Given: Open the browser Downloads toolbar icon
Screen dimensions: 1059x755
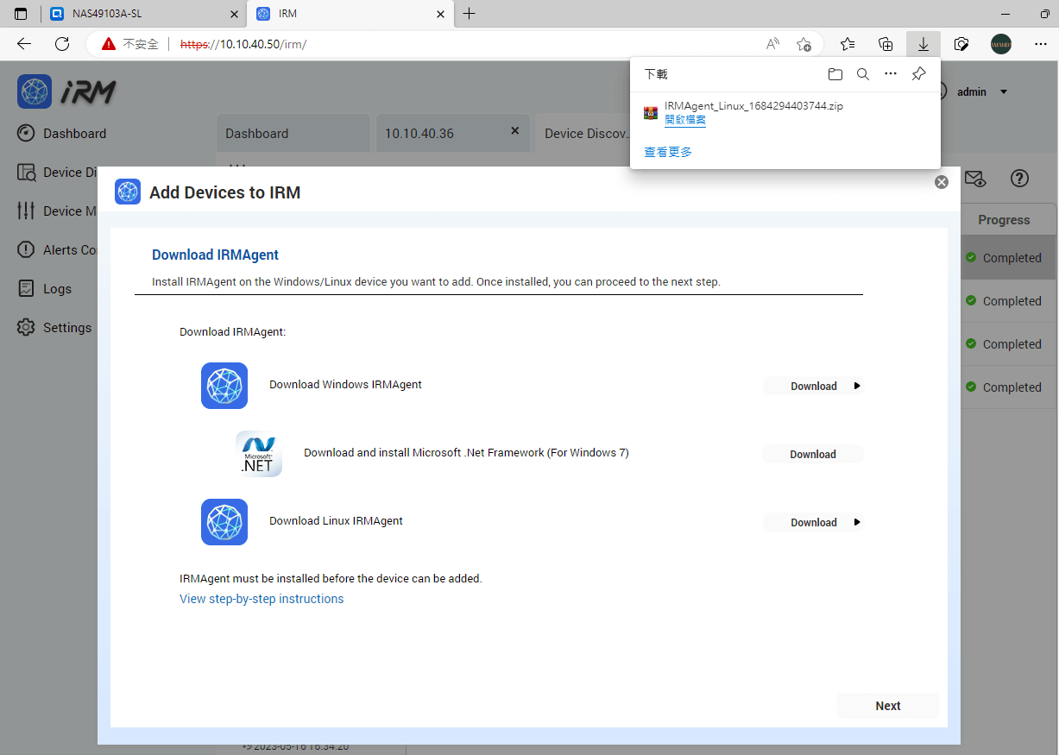Looking at the screenshot, I should point(923,43).
